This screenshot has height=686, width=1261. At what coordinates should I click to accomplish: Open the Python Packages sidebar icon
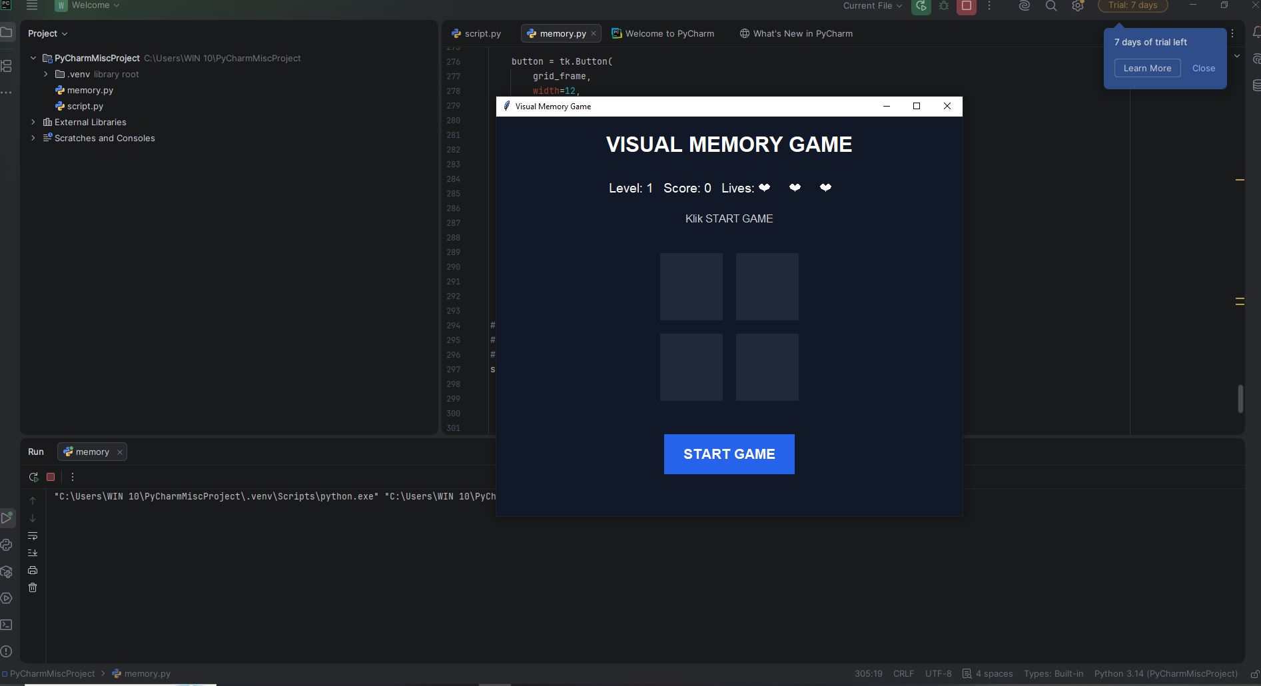(7, 571)
